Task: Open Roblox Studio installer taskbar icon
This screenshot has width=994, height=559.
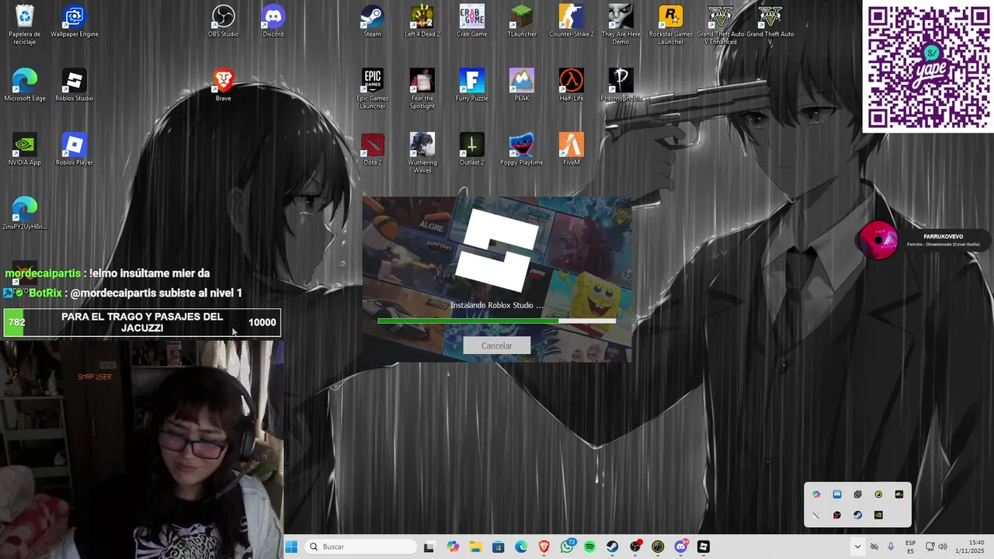Action: point(704,547)
